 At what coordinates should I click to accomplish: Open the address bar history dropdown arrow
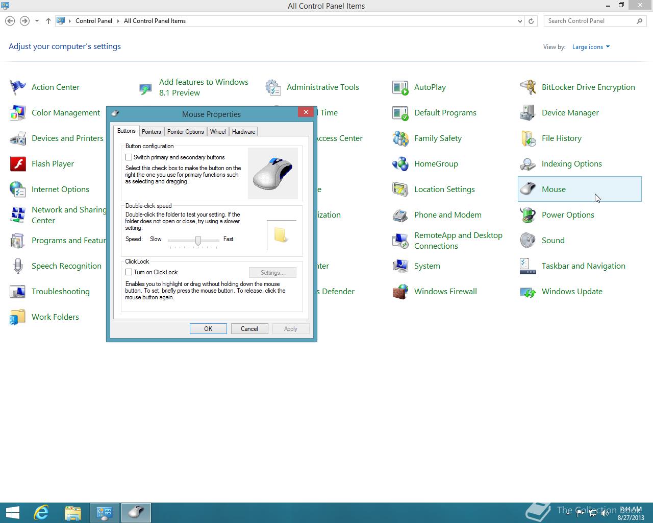(520, 21)
